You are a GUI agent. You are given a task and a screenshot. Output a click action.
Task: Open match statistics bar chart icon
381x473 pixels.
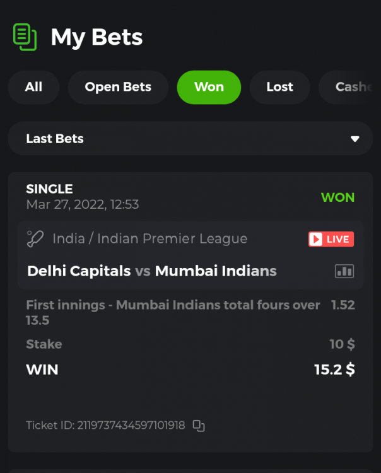pos(344,271)
